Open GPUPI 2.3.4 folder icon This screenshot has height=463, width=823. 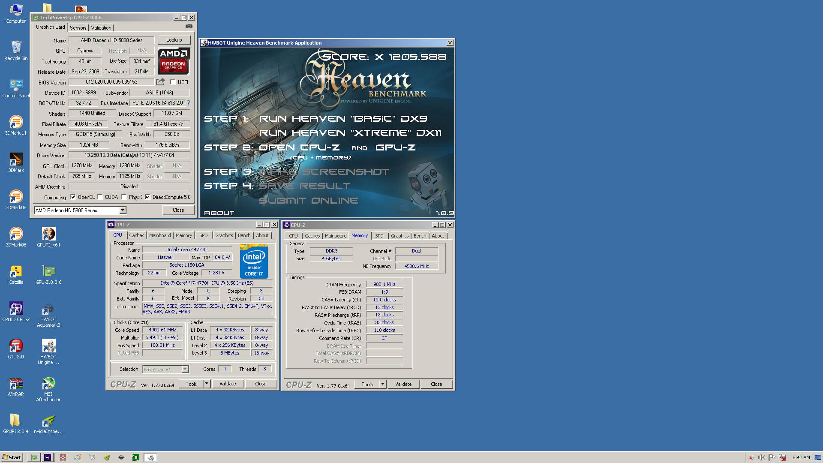click(16, 424)
